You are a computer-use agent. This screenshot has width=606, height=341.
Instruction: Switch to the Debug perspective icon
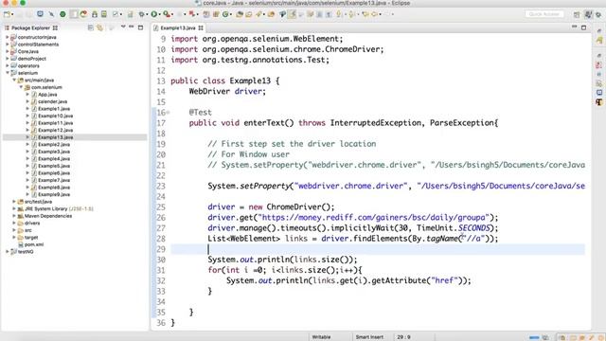point(598,15)
